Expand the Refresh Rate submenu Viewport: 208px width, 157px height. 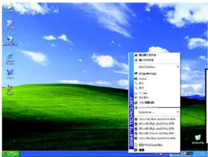pos(157,112)
